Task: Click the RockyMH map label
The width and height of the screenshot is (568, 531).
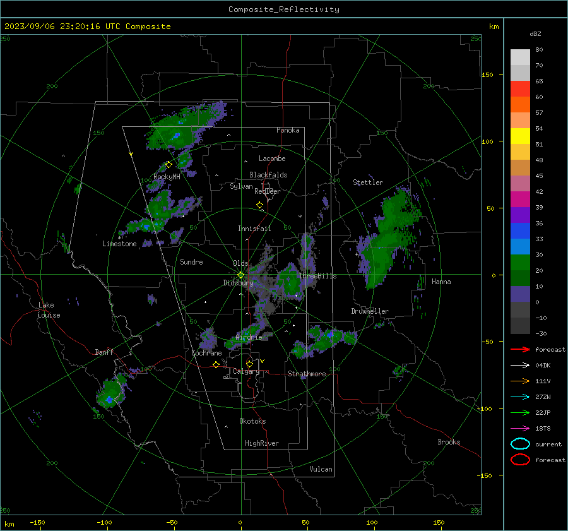Action: [167, 177]
